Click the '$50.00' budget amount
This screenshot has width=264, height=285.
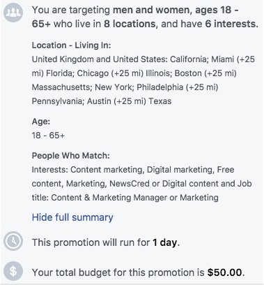point(224,272)
